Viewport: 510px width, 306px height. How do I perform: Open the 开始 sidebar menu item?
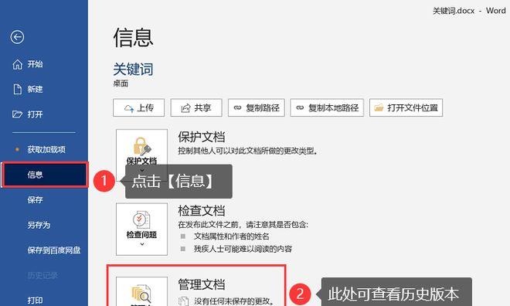point(35,64)
